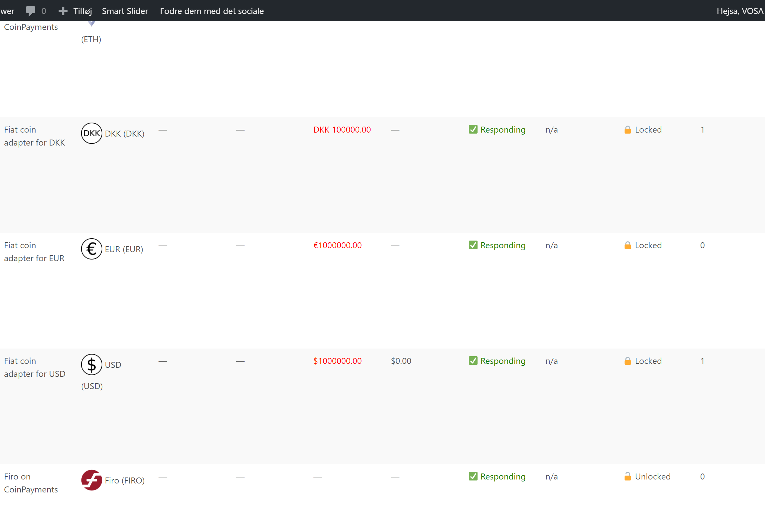Click Responding status text for EUR

503,245
